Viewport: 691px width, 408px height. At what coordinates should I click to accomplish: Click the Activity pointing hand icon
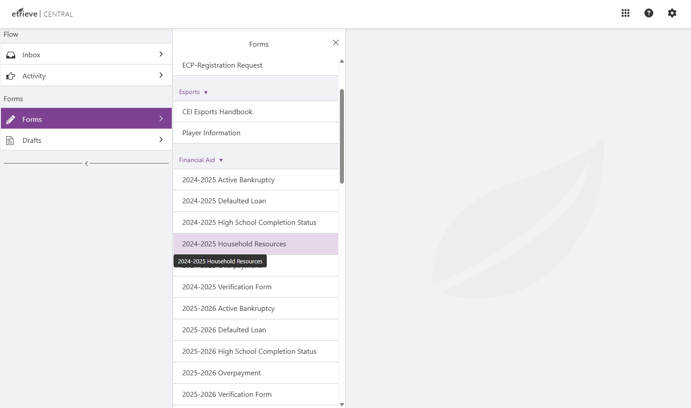click(x=11, y=76)
